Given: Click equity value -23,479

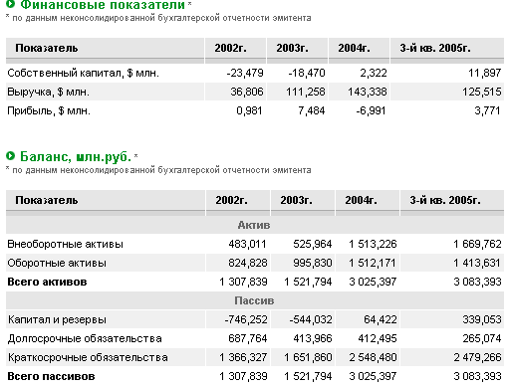Looking at the screenshot, I should tap(245, 73).
